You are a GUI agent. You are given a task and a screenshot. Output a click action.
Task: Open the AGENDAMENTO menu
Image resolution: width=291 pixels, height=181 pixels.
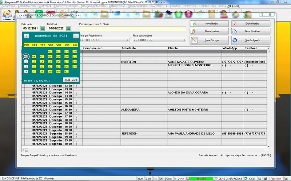pyautogui.click(x=27, y=6)
